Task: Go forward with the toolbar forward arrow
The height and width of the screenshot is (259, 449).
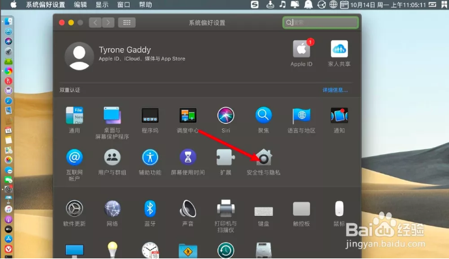Action: point(108,23)
